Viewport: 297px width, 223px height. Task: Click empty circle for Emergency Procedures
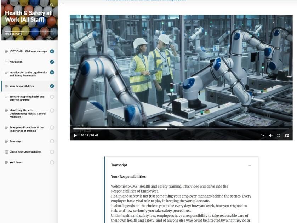pyautogui.click(x=52, y=127)
